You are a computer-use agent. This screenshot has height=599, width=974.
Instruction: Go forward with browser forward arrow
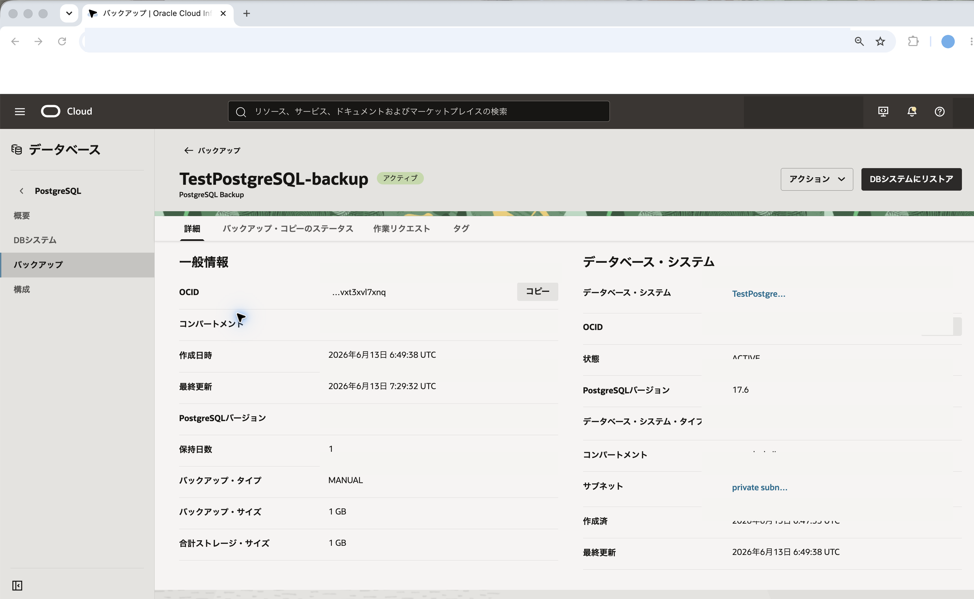[39, 41]
